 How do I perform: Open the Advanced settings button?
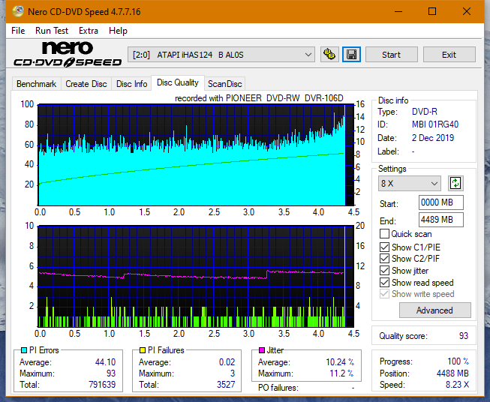[x=434, y=310]
